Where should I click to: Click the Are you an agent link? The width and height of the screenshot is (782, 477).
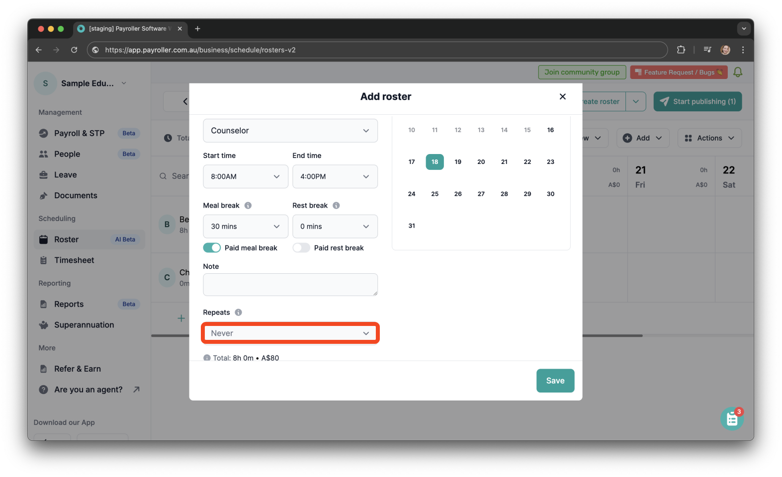pos(89,390)
